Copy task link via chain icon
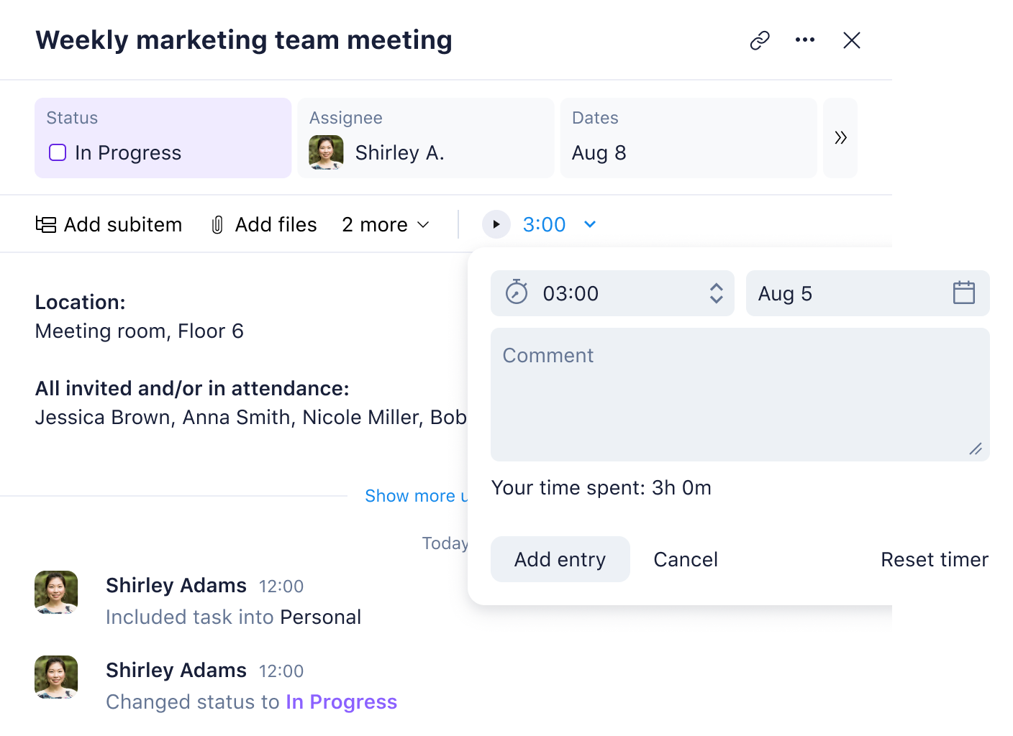Screen dimensions: 1013x736 [x=760, y=40]
